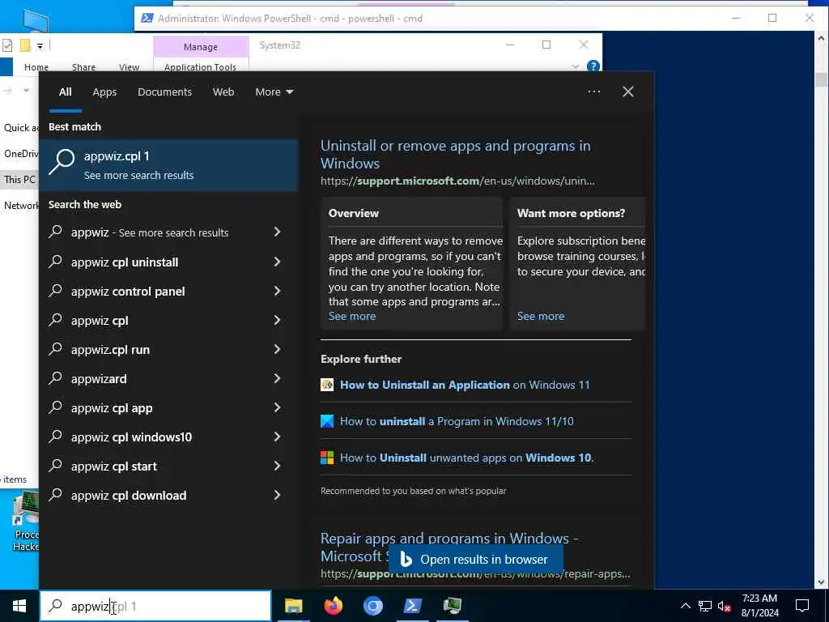Click the PowerShell window title bar icon
Image resolution: width=829 pixels, height=622 pixels.
point(147,18)
